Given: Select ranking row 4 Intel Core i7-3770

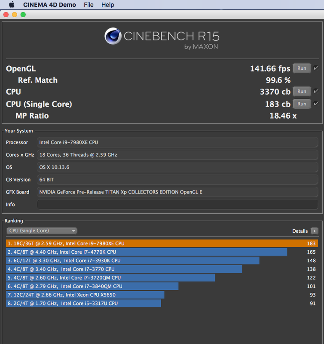Looking at the screenshot, I should pos(162,269).
